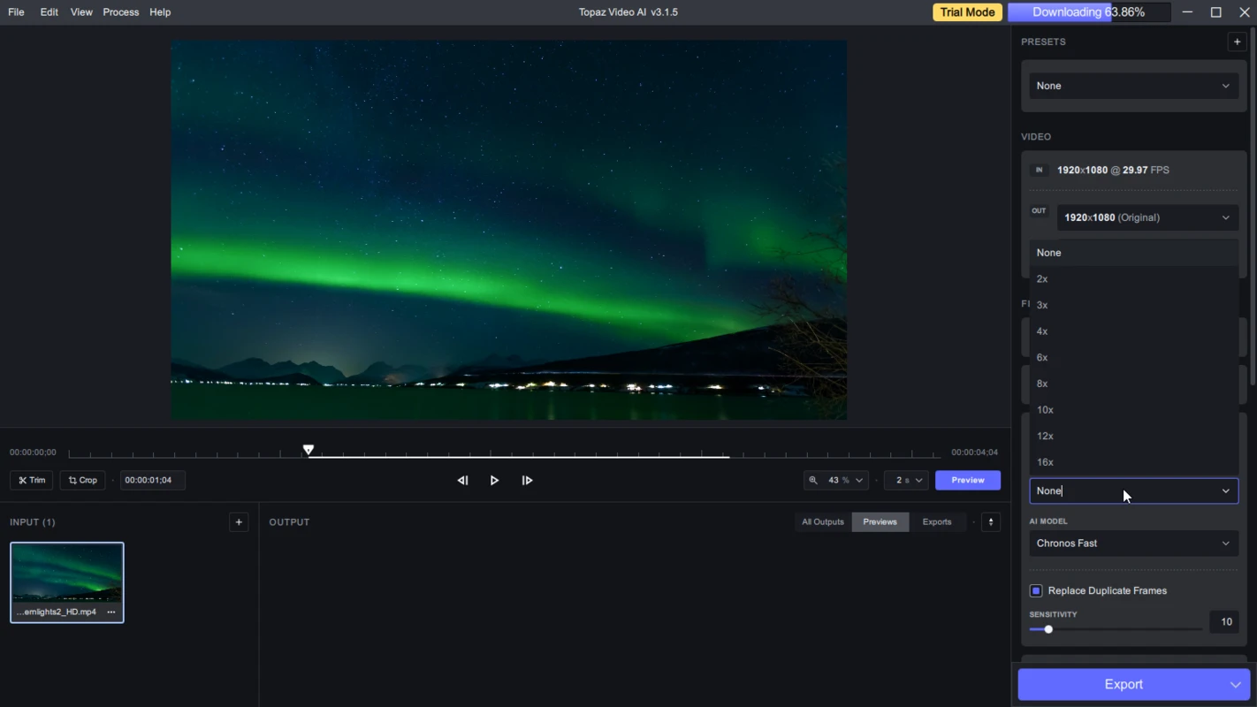Click the output sort order icon
Screen dimensions: 1257x707
(991, 522)
